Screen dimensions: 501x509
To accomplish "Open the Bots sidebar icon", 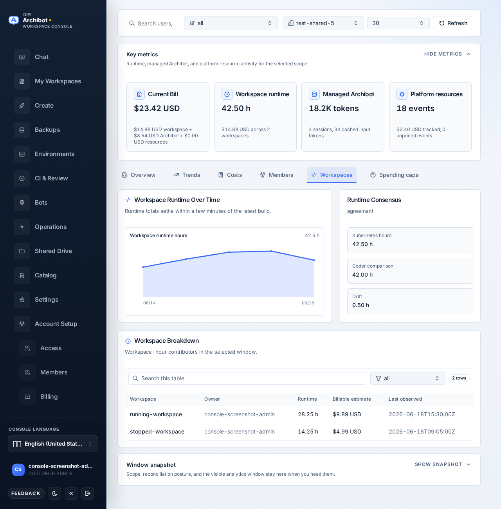I will [22, 203].
